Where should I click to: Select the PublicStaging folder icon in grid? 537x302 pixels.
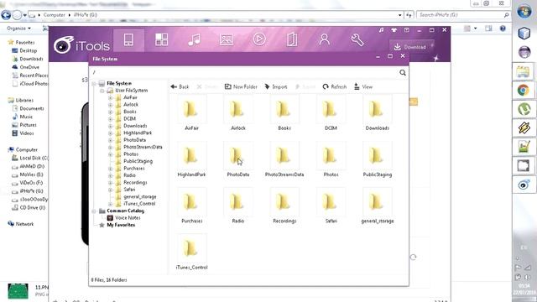coord(377,156)
